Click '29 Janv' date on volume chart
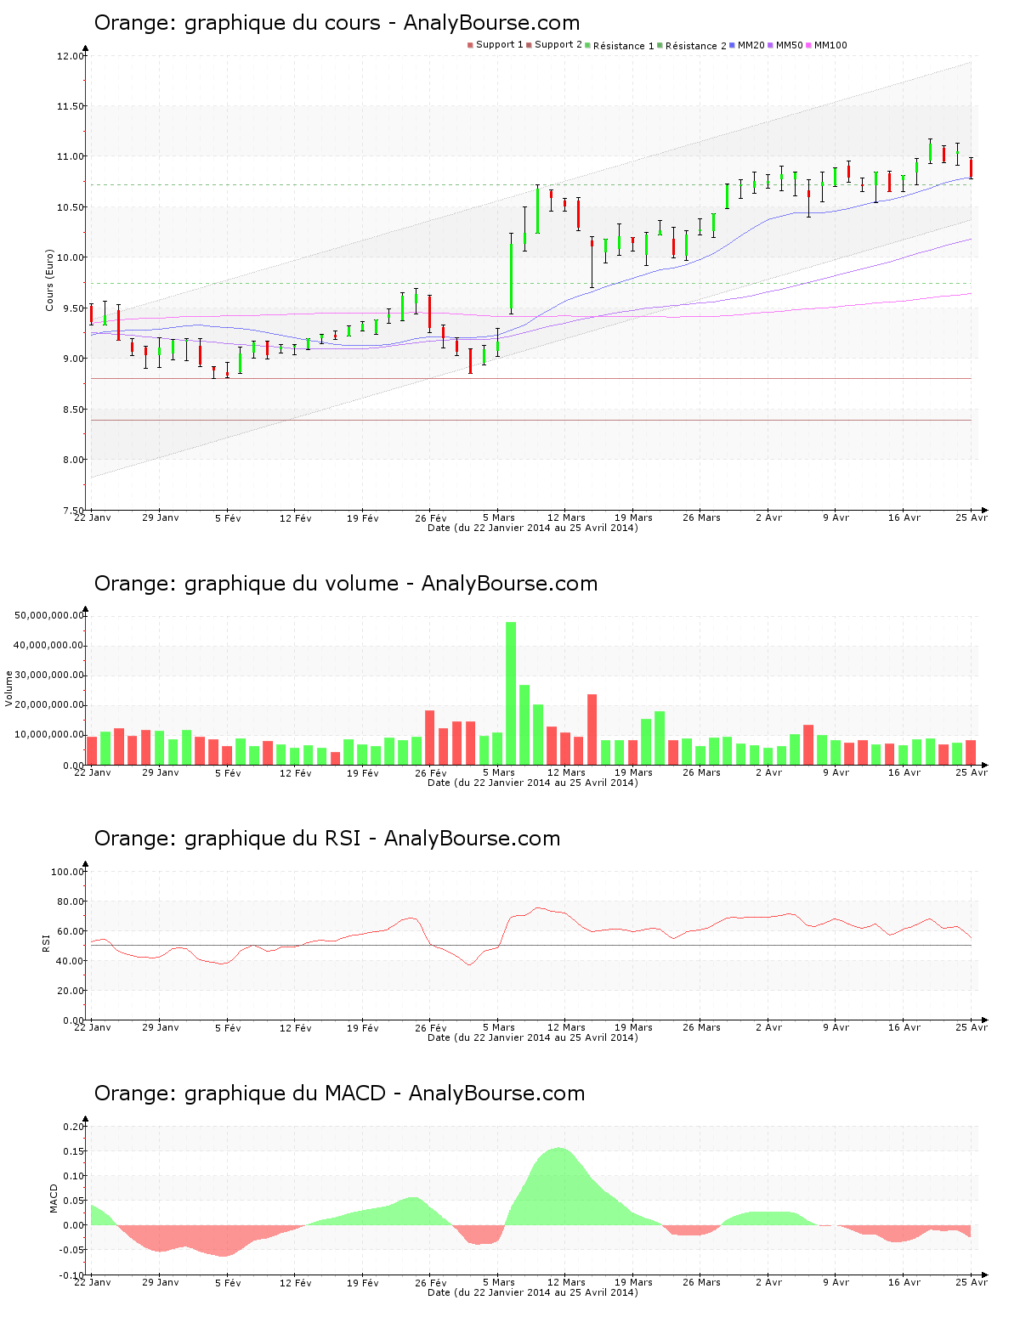This screenshot has width=1020, height=1317. [161, 772]
